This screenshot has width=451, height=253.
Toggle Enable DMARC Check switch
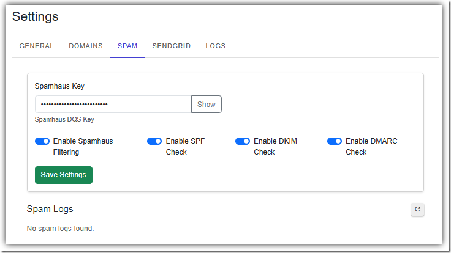(335, 141)
